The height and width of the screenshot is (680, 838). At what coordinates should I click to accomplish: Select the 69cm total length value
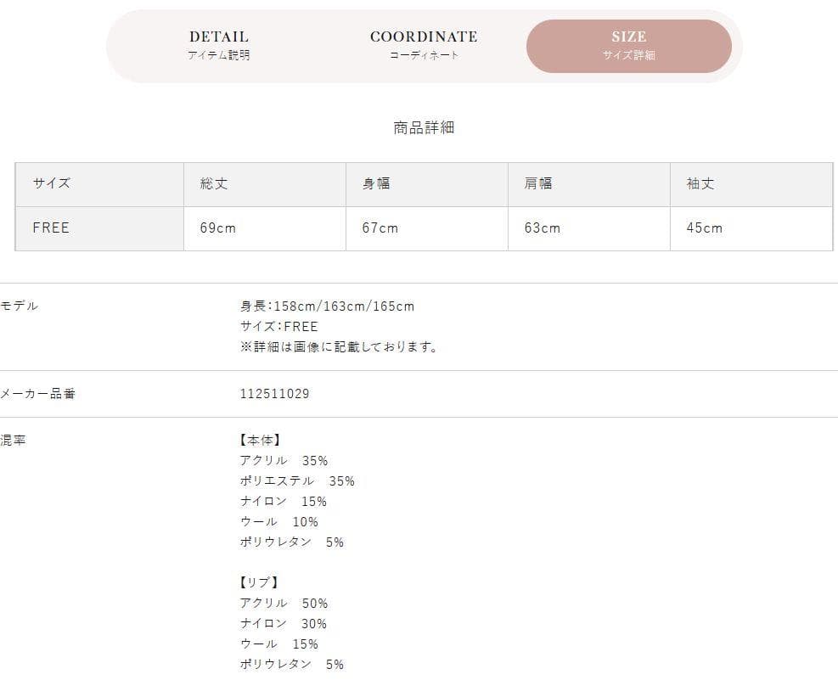(x=217, y=228)
